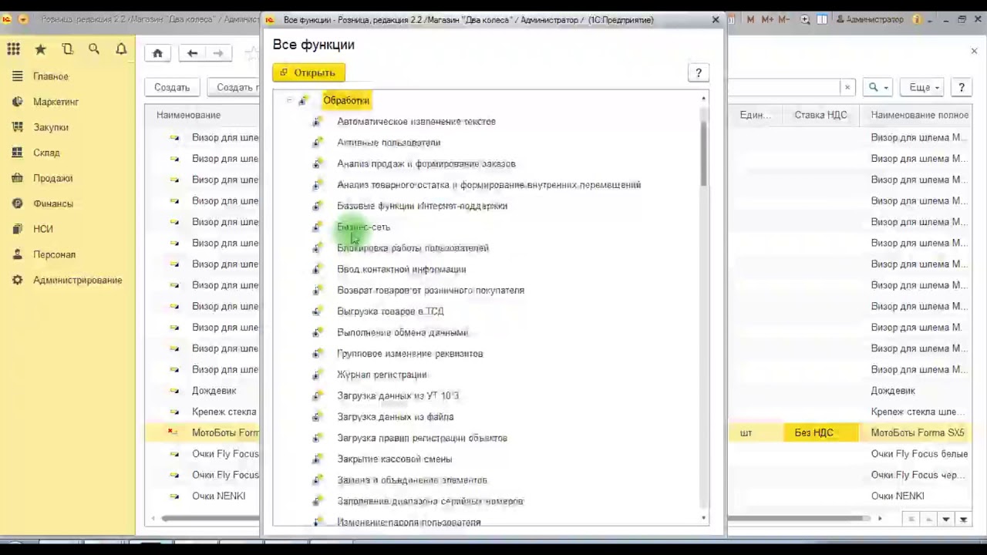Select the Очки NENKI row
The height and width of the screenshot is (555, 987).
[218, 496]
